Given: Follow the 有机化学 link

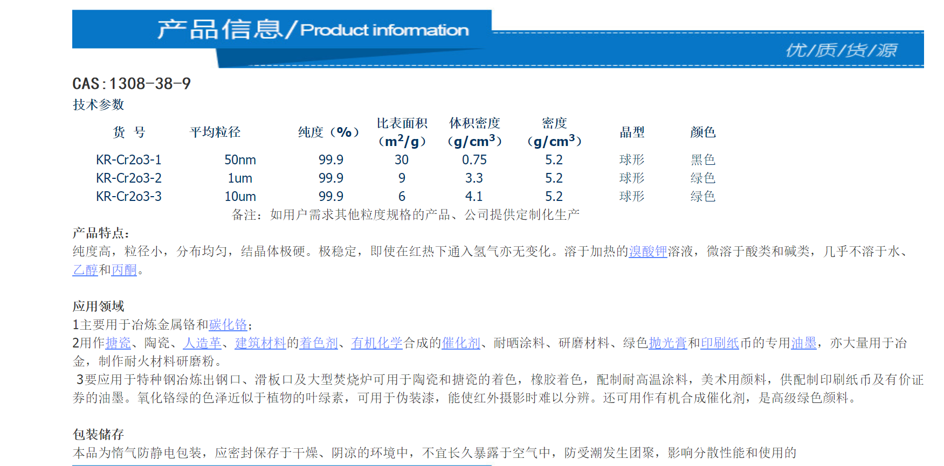Looking at the screenshot, I should click(x=377, y=343).
